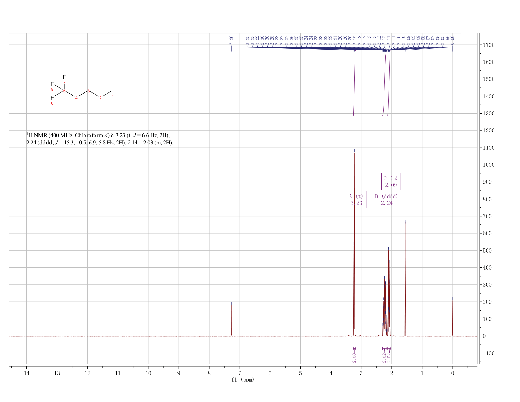Click the x-axis tick label 6
The height and width of the screenshot is (402, 520).
coord(270,373)
